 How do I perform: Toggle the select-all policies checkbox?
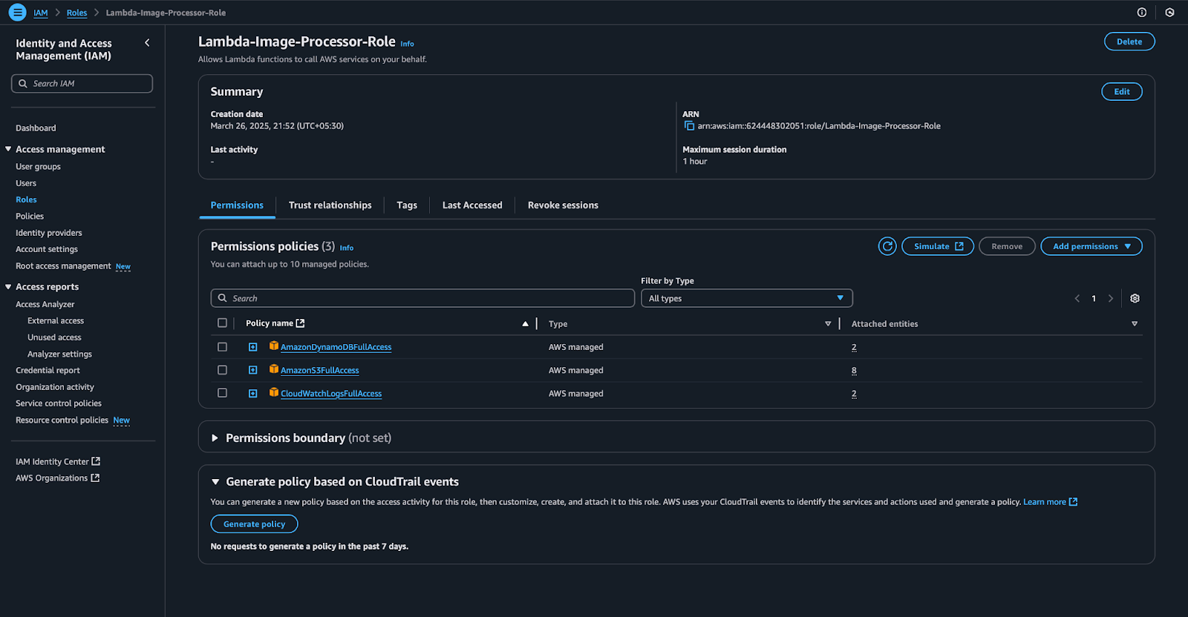point(222,323)
